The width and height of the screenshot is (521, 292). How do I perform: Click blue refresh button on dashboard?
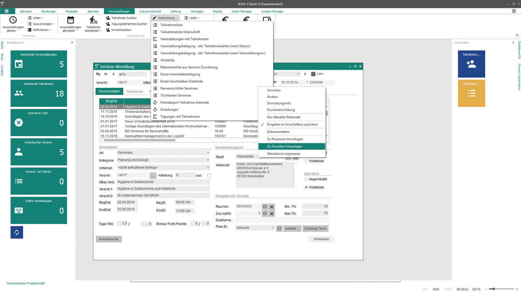tap(17, 232)
